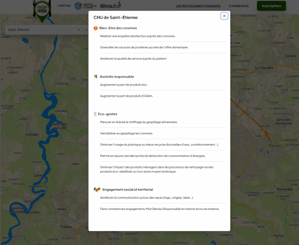This screenshot has width=299, height=245.
Task: Clear the Saint-Étienne search with the X
Action: point(78,29)
